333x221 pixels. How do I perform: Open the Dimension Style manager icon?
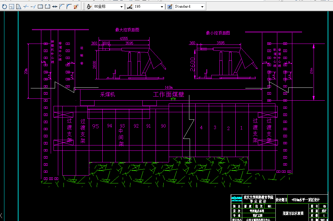130,7
